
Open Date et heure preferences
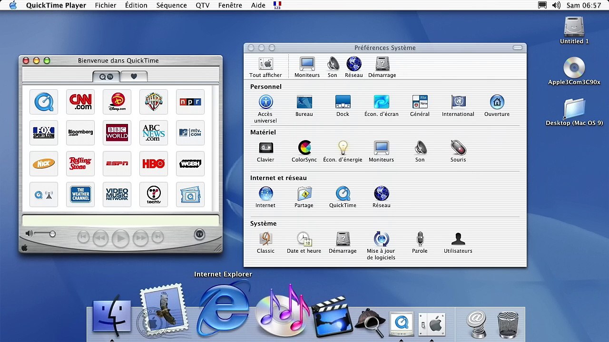tap(304, 242)
